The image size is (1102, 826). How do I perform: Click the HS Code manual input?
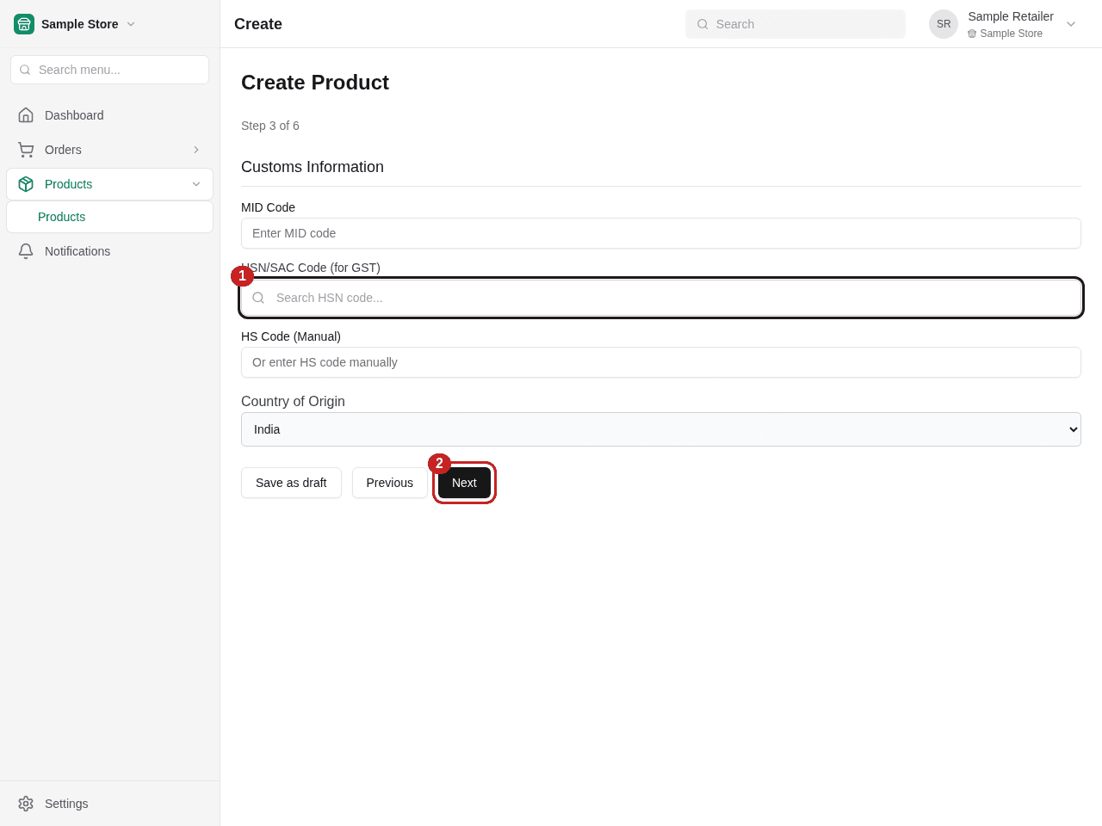pos(661,362)
